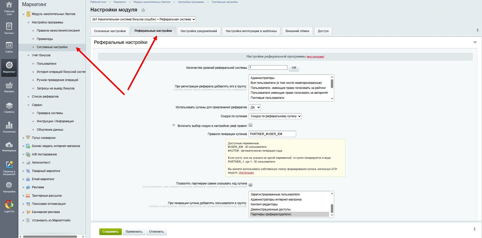
Task: Switch to the Настройка уведомлений tab
Action: click(199, 31)
